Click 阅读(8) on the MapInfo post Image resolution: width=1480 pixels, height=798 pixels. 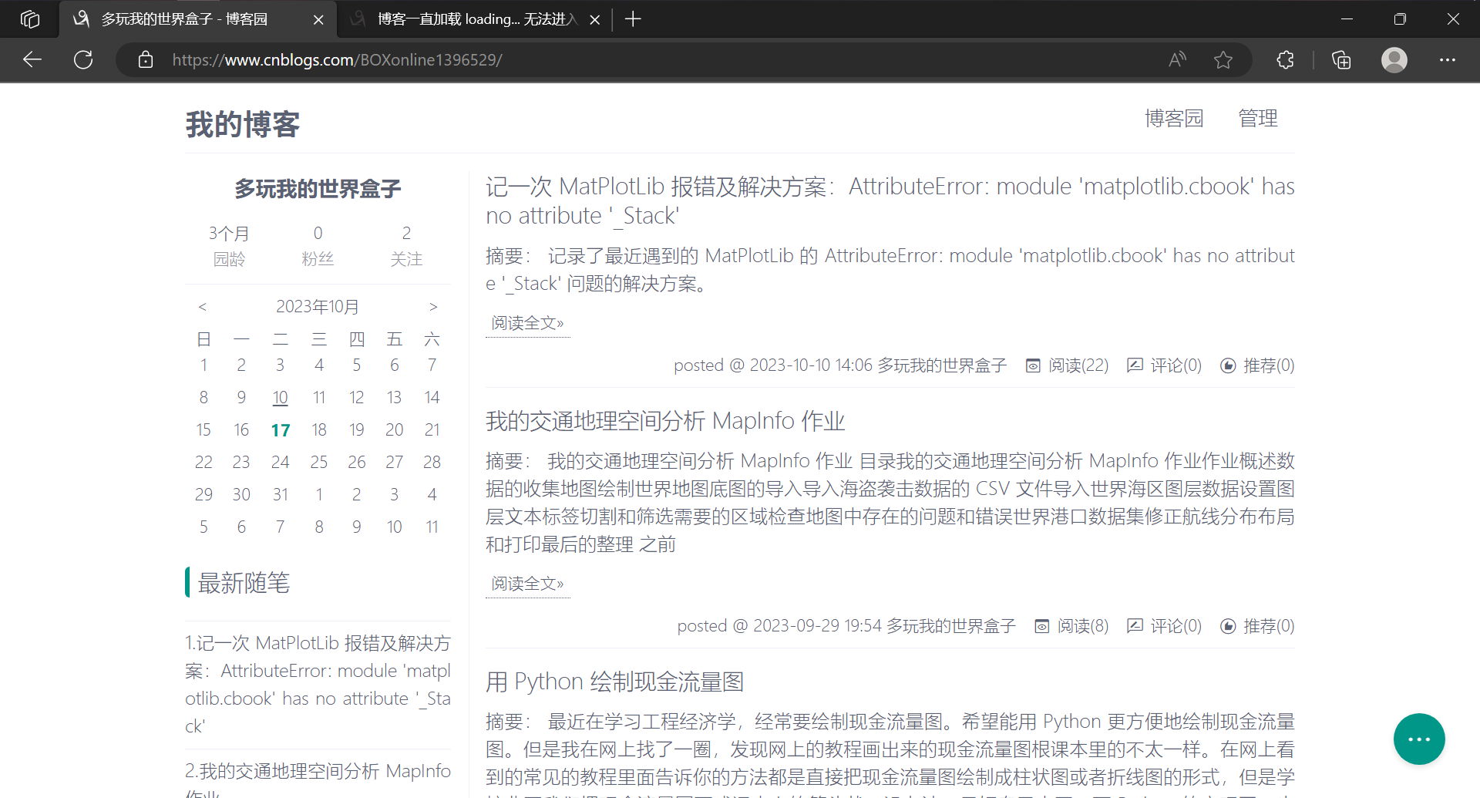[x=1071, y=626]
